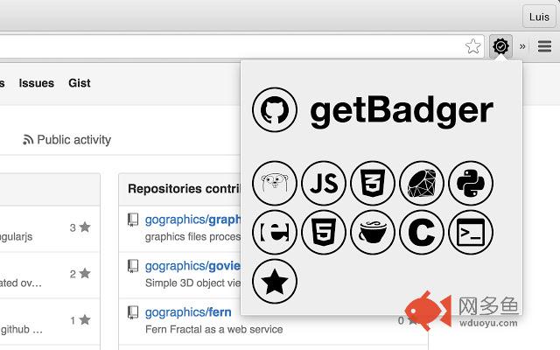Viewport: 560px width, 350px height.
Task: Expand hidden extensions chevron
Action: (522, 46)
